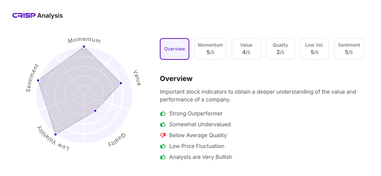Switch to the Value 4/5 tab
381x176 pixels.
[246, 49]
